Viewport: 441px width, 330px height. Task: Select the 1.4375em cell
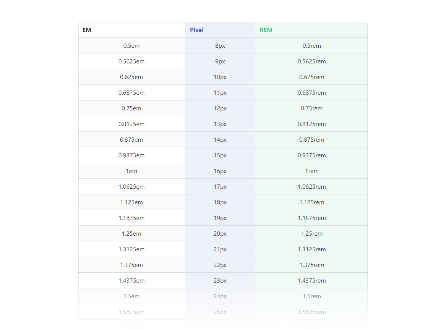pos(131,281)
